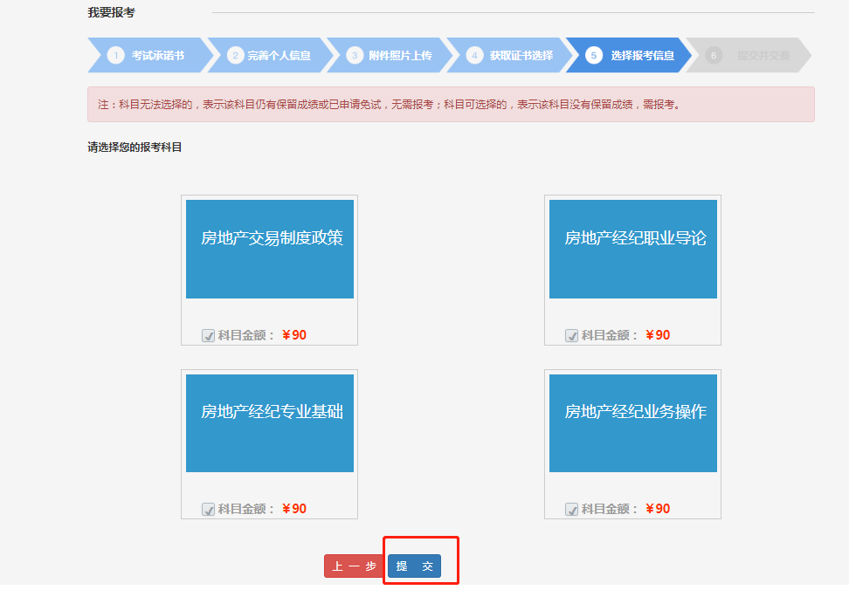Toggle the checkbox under 房地产交易制度政策
849x590 pixels.
[209, 335]
